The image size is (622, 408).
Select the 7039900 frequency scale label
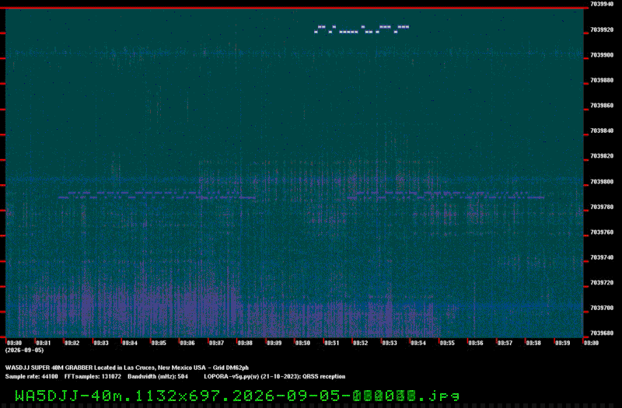(602, 55)
